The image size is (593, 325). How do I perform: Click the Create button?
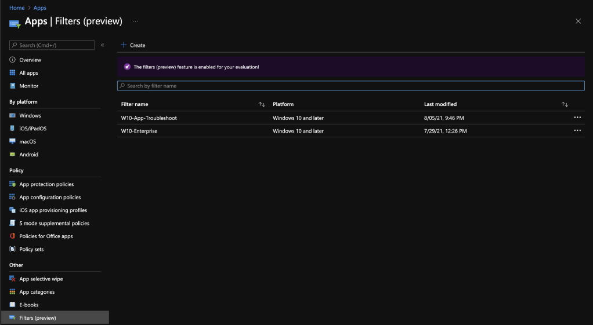pos(133,45)
